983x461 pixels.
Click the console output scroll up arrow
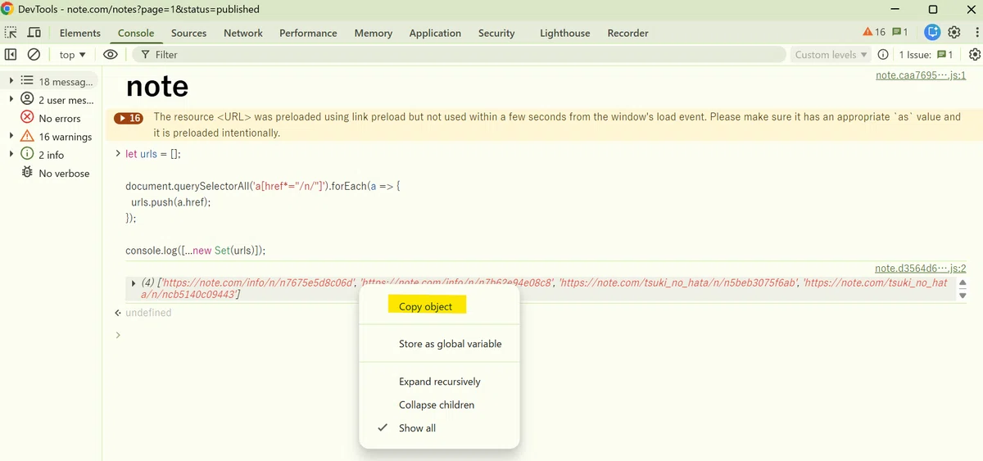pos(963,282)
